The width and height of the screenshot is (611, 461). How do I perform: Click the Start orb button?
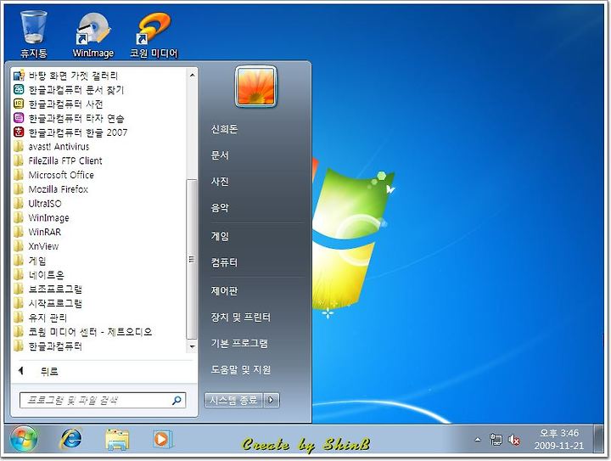[x=24, y=440]
